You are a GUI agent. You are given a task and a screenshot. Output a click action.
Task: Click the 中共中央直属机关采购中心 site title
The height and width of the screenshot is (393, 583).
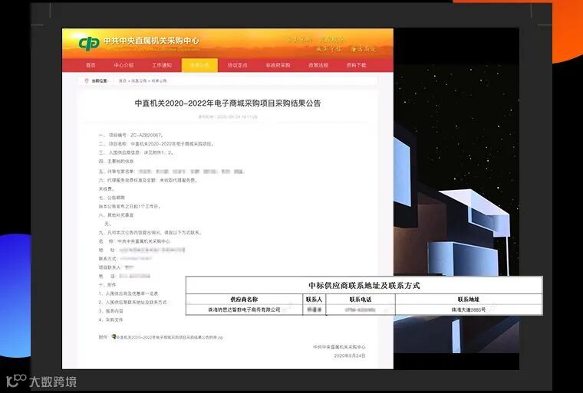pos(151,41)
